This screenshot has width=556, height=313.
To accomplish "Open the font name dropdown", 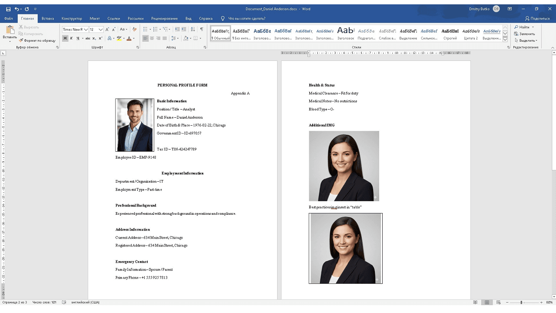I will [86, 29].
